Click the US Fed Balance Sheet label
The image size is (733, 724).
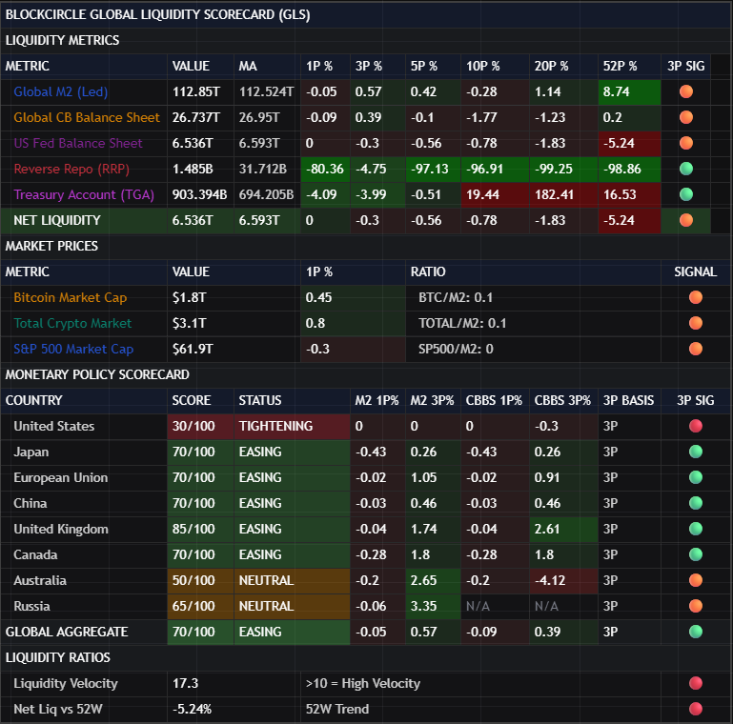pos(78,144)
